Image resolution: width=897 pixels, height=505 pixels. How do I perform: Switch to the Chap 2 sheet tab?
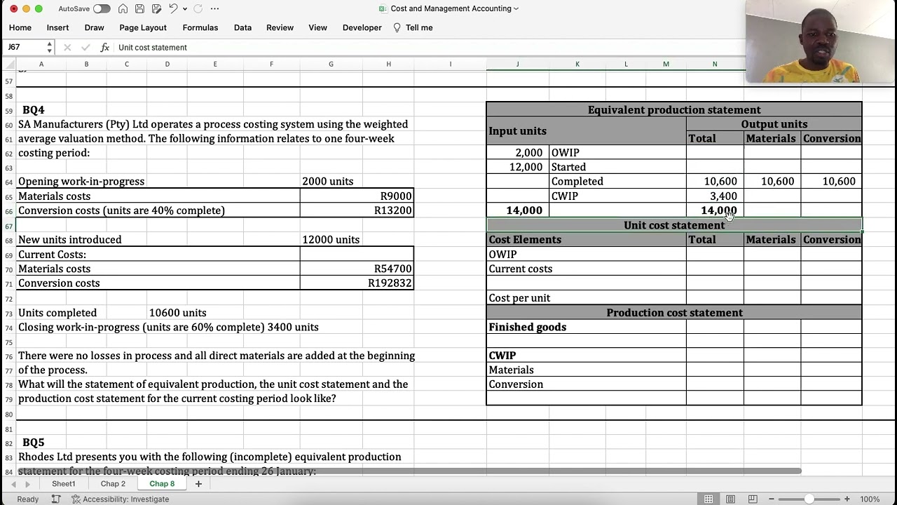point(113,484)
